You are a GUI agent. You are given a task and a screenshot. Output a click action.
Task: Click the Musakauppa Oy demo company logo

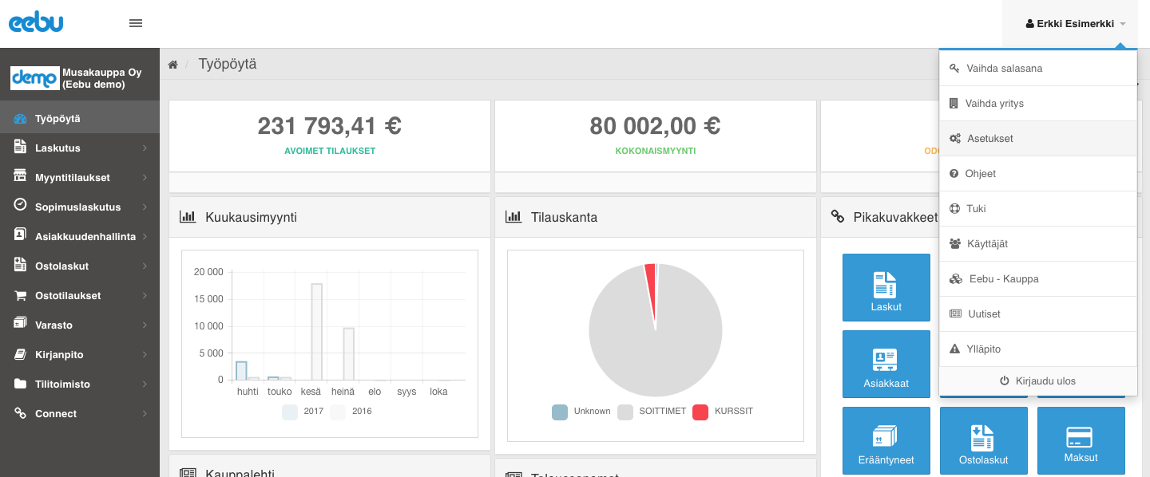coord(34,78)
